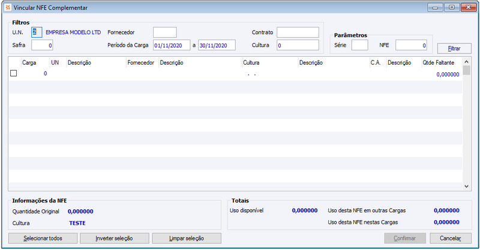The image size is (480, 250).
Task: Focus the Safra input field
Action: pos(42,45)
